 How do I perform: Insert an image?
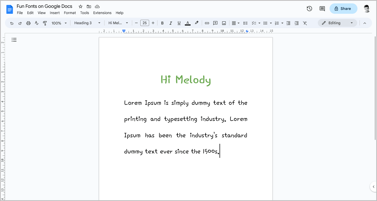pyautogui.click(x=224, y=23)
